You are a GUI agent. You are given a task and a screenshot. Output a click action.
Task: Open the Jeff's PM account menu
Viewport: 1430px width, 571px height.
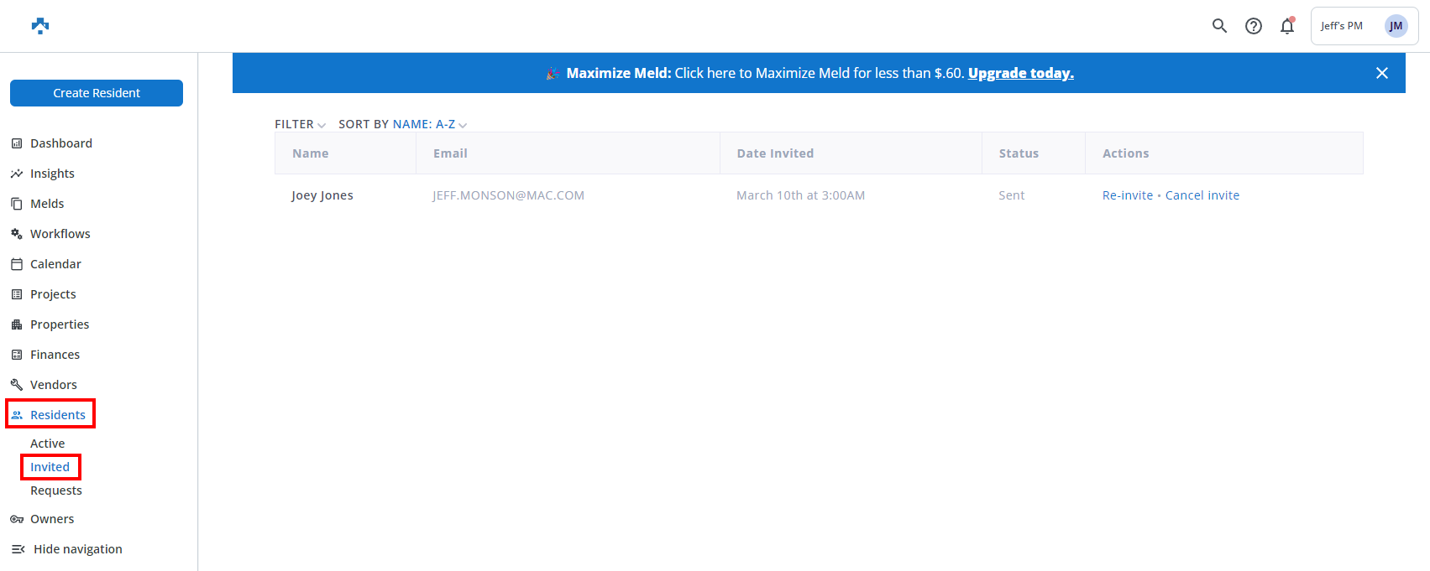1342,26
